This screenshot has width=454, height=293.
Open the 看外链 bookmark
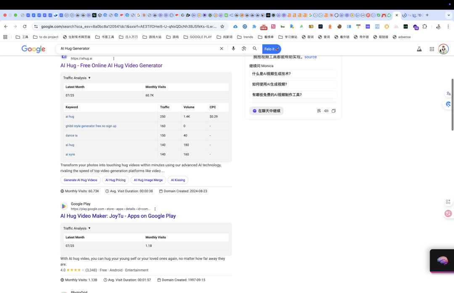point(342,37)
